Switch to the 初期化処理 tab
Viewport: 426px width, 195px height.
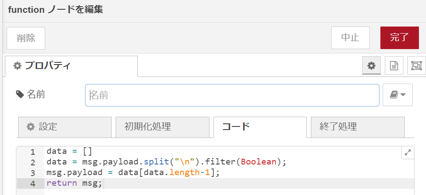[x=163, y=127]
